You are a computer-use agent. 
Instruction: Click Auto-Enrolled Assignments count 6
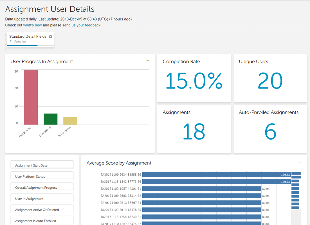click(x=270, y=132)
